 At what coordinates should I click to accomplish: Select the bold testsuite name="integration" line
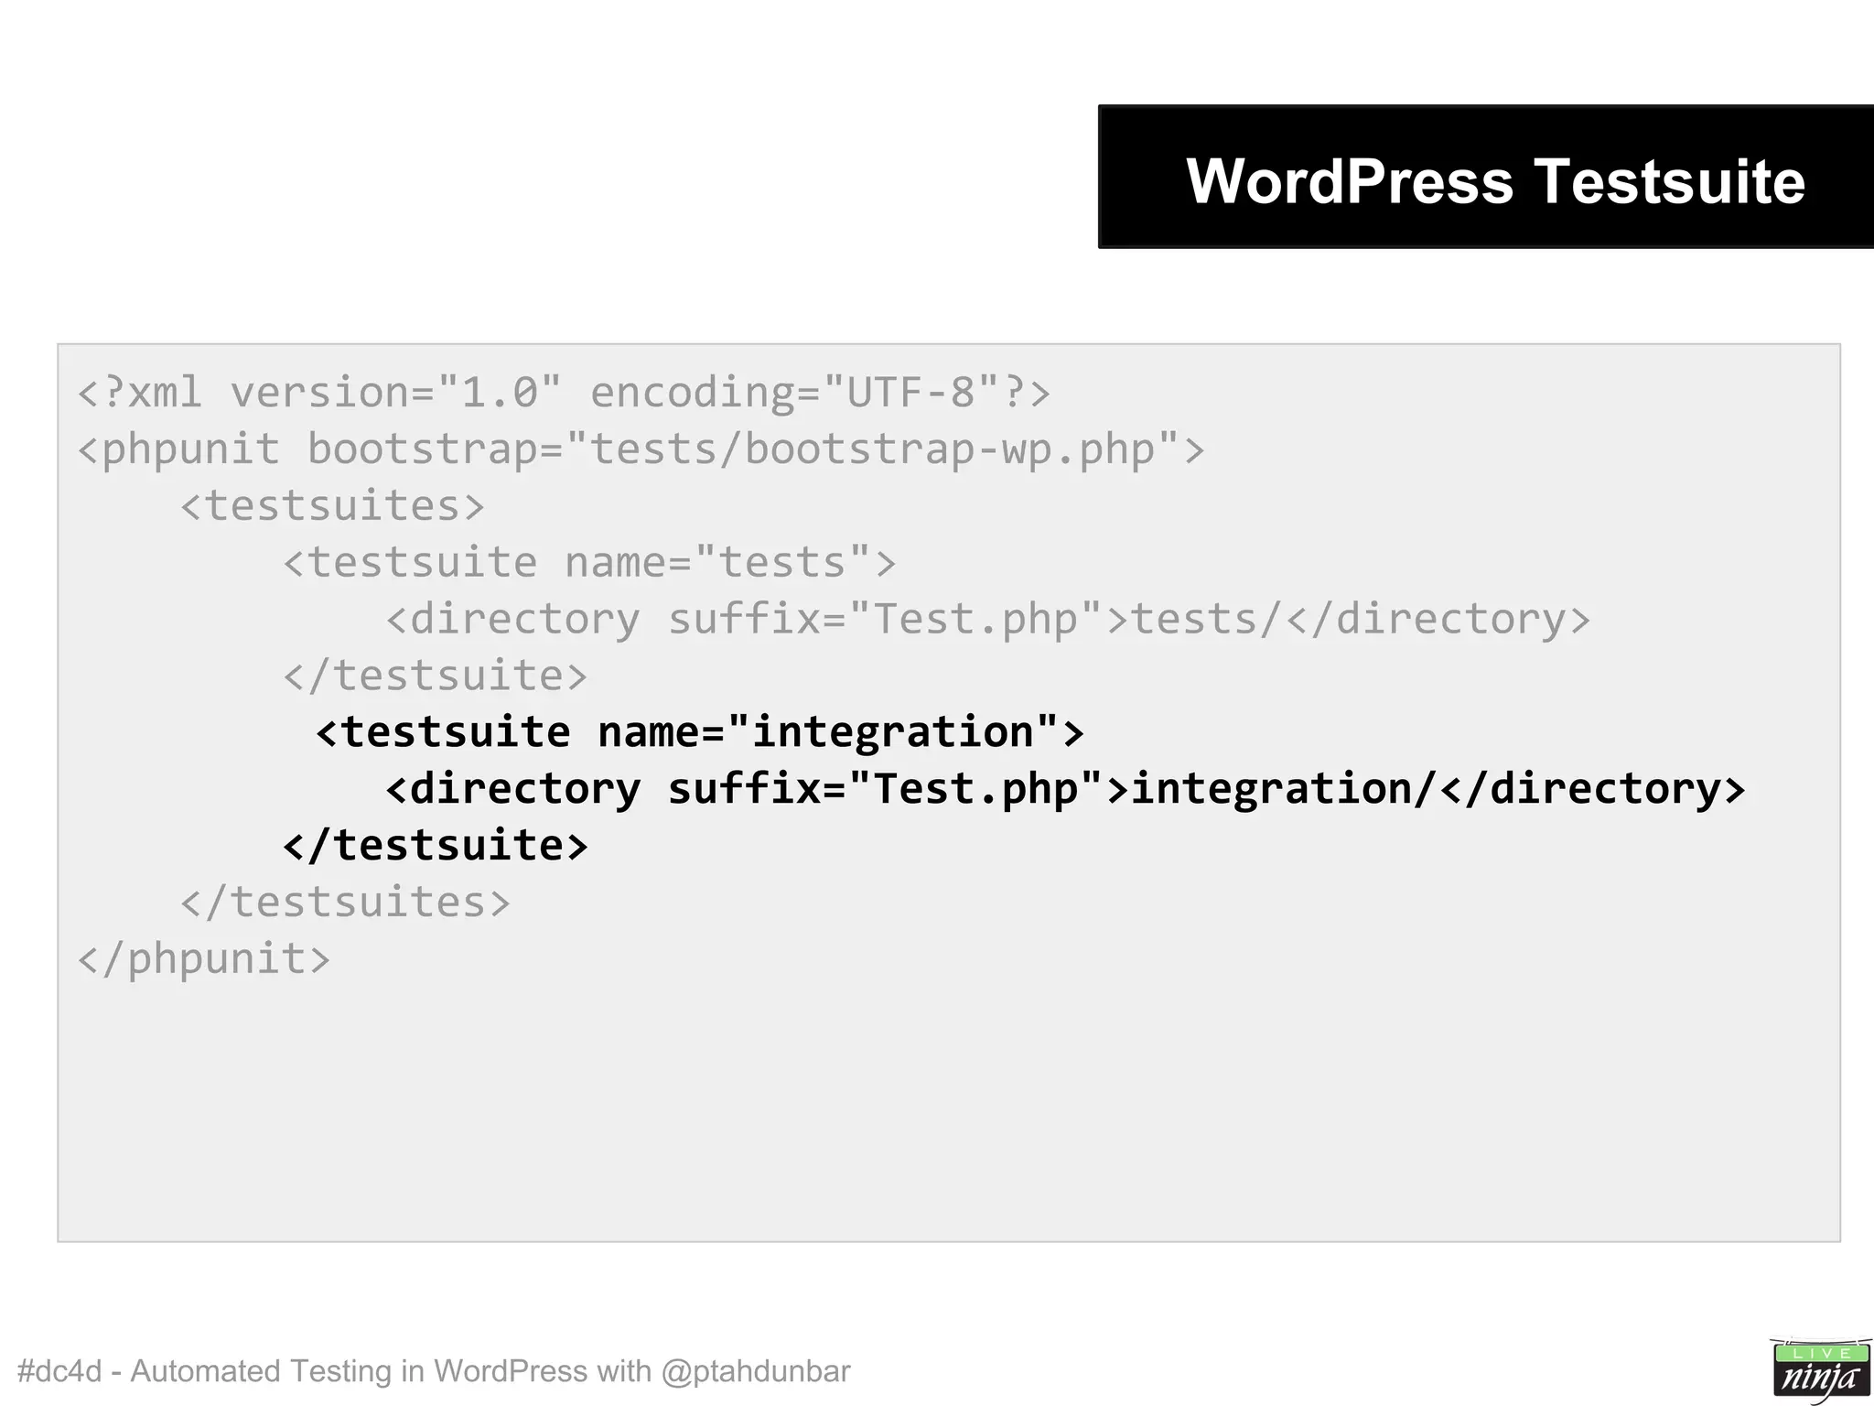[700, 732]
